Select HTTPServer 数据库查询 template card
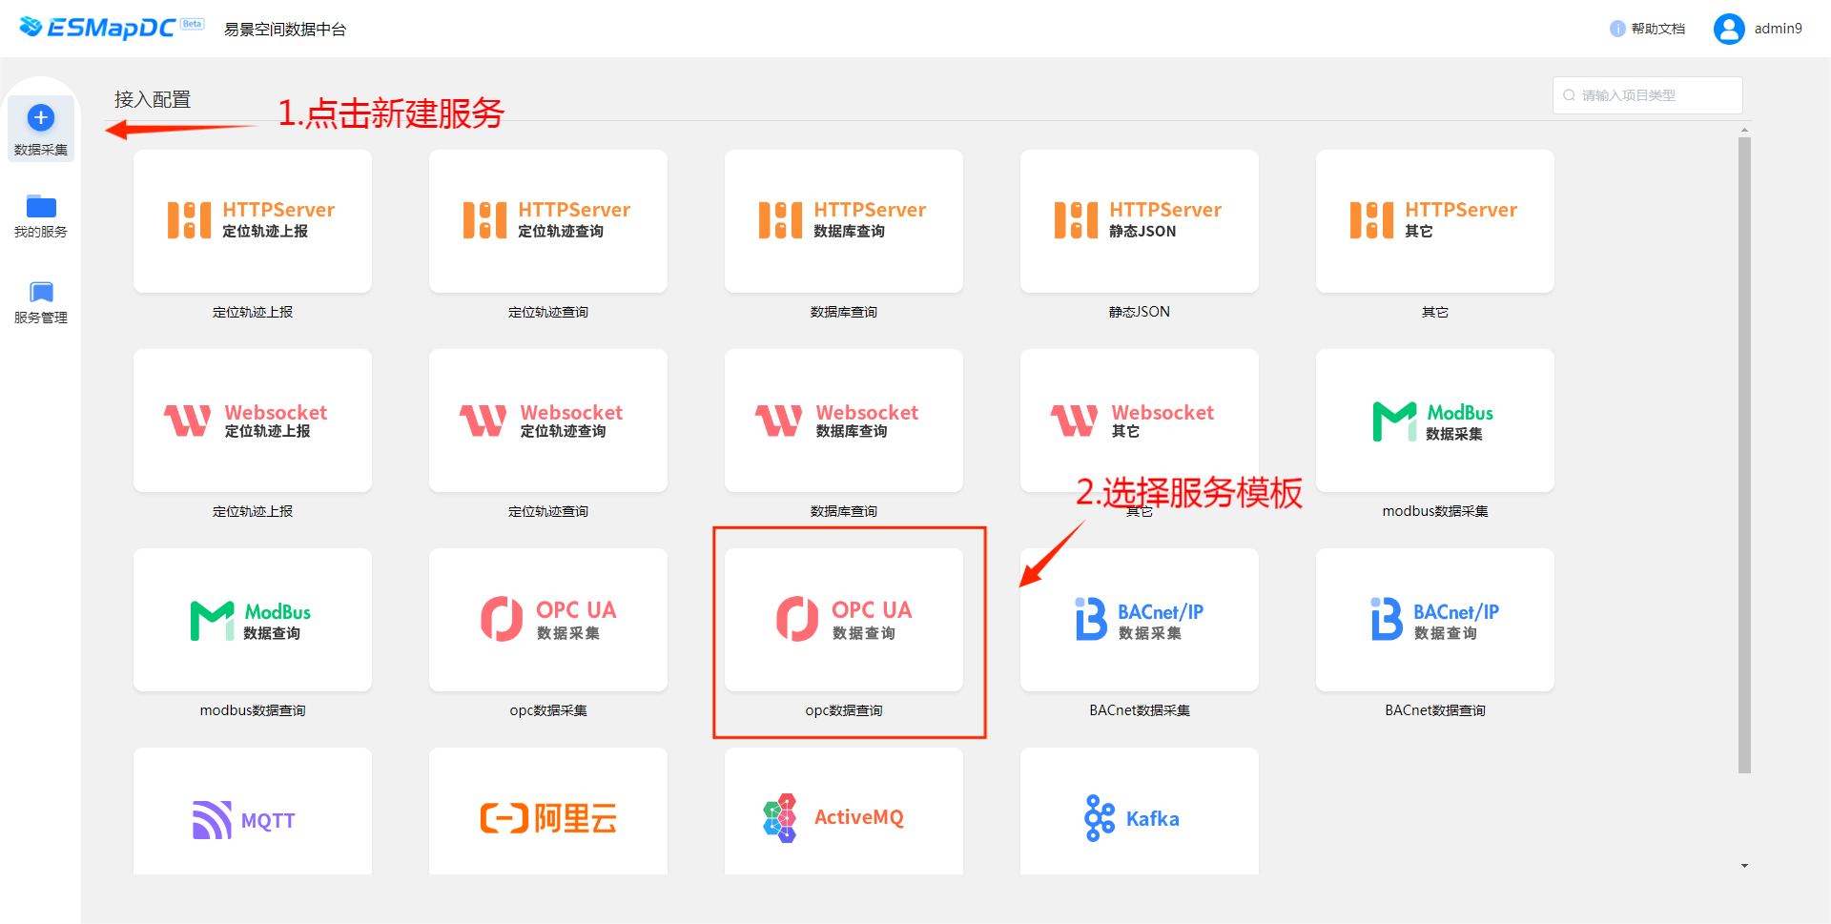This screenshot has width=1831, height=924. point(844,221)
